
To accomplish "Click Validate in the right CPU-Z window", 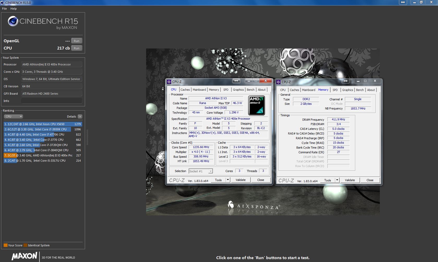I will point(350,180).
